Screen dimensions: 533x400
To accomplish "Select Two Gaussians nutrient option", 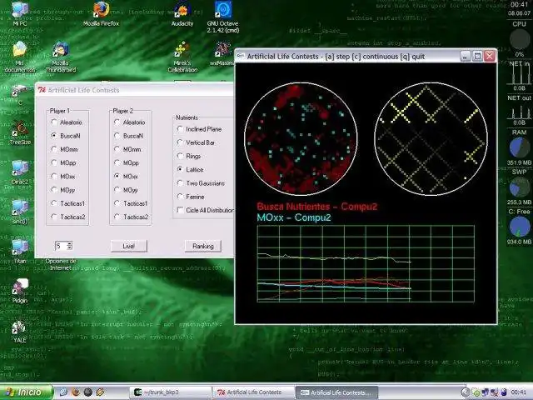I will [181, 182].
